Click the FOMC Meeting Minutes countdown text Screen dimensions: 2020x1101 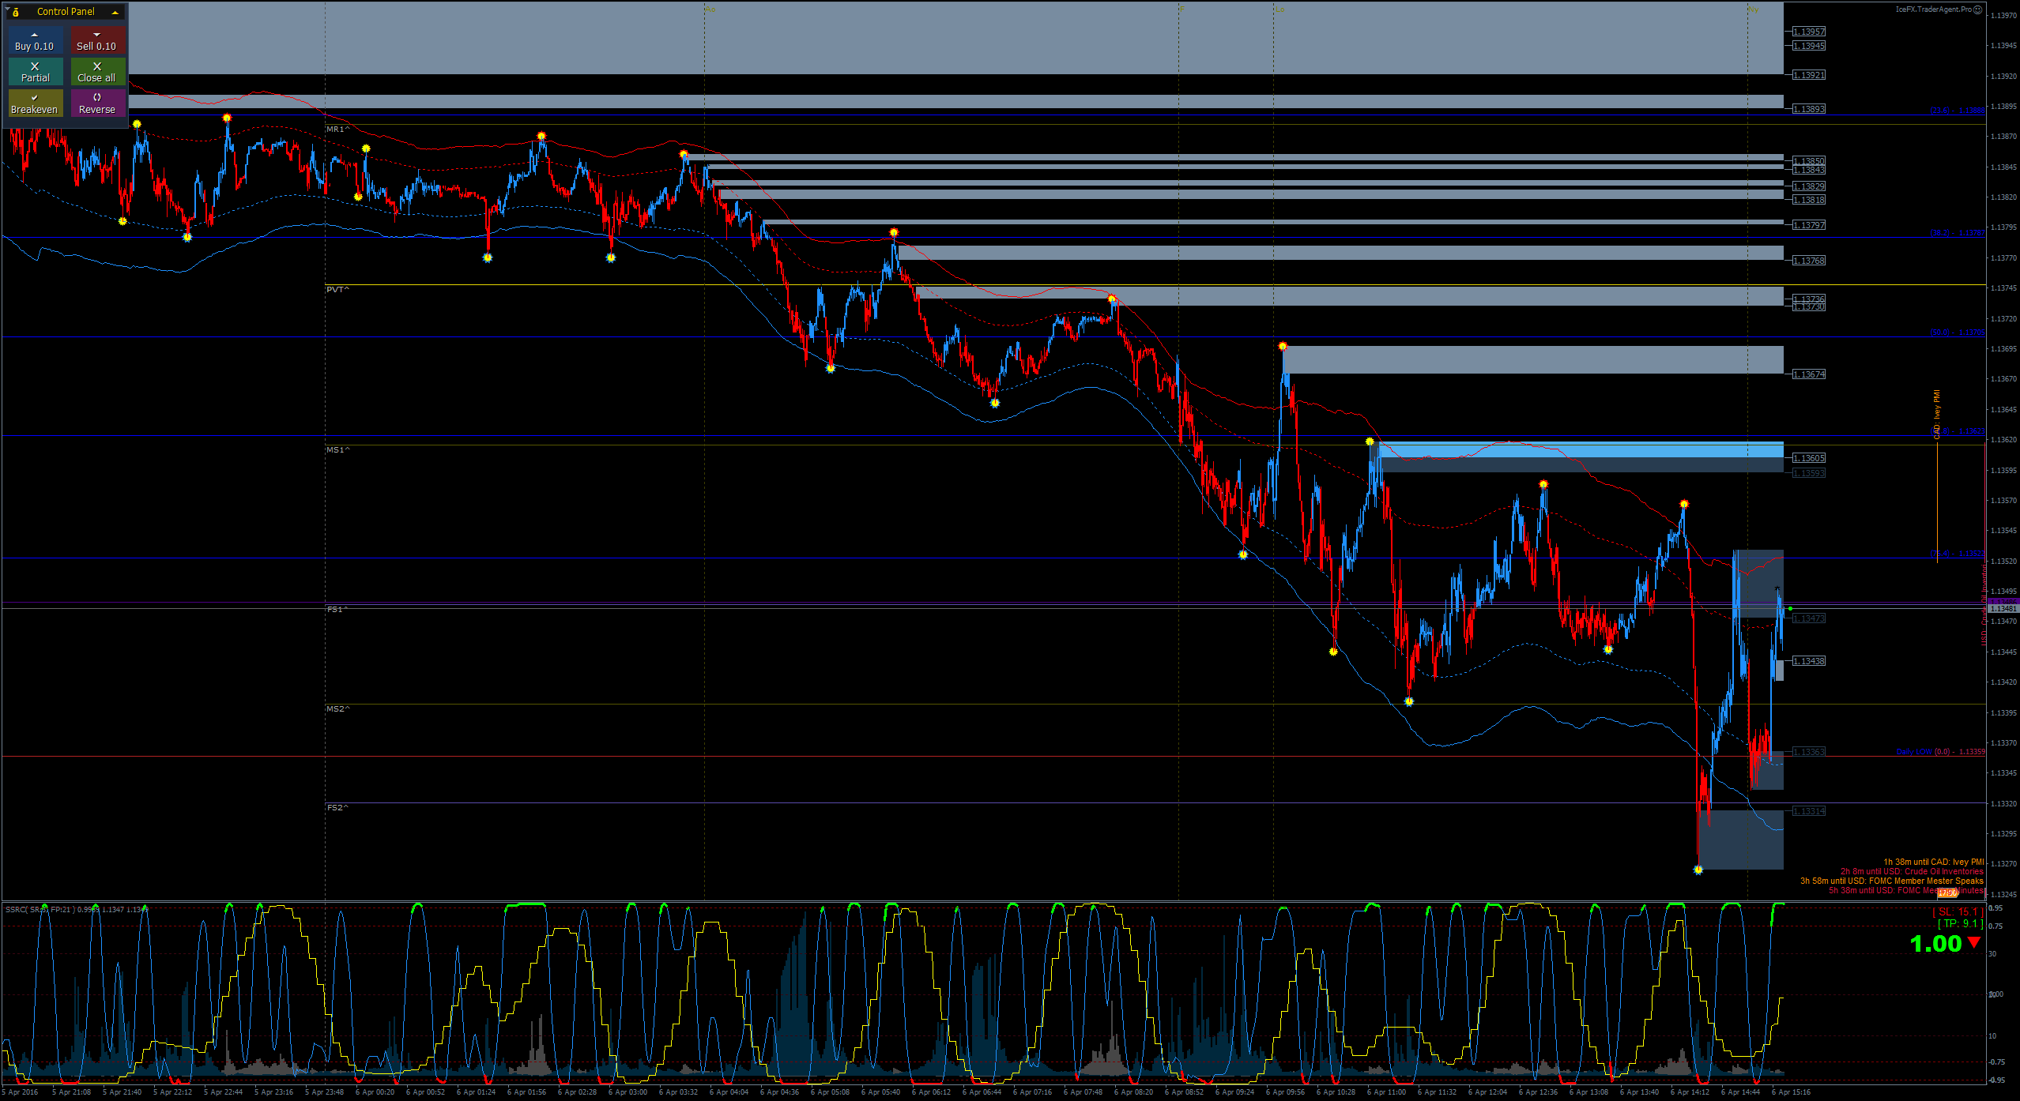1905,890
